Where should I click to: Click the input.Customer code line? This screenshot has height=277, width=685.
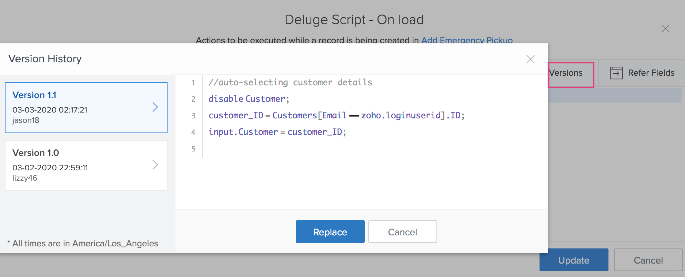[277, 132]
